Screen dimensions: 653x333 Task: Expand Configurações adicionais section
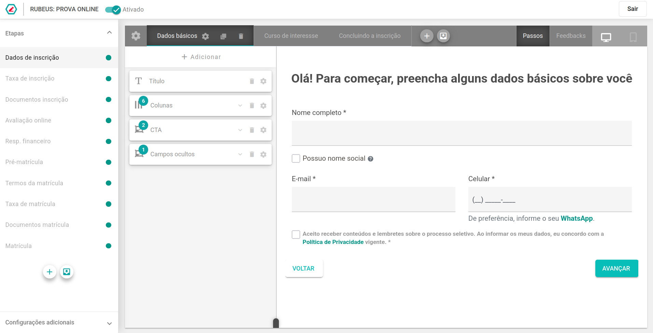tap(59, 322)
